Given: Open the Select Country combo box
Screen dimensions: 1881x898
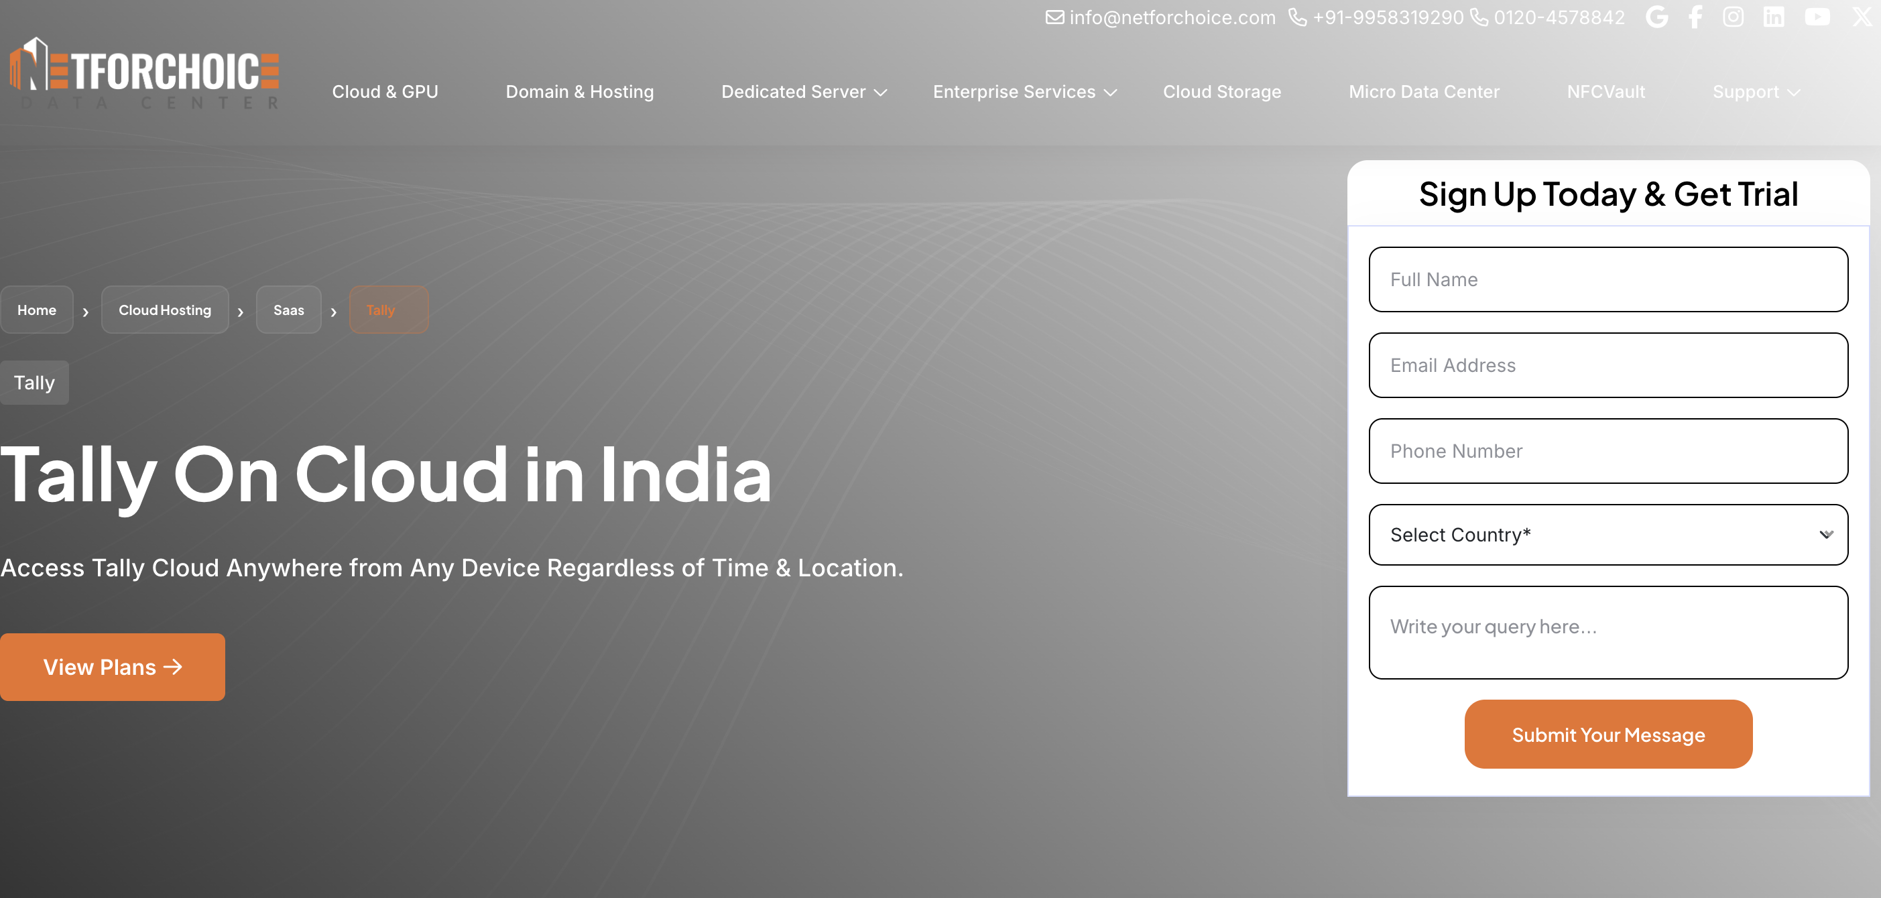Looking at the screenshot, I should tap(1608, 534).
